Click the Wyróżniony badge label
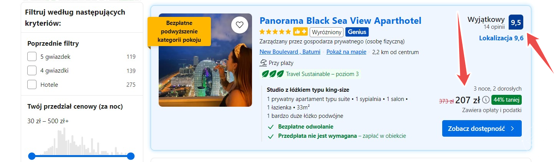The image size is (559, 162). pyautogui.click(x=327, y=31)
